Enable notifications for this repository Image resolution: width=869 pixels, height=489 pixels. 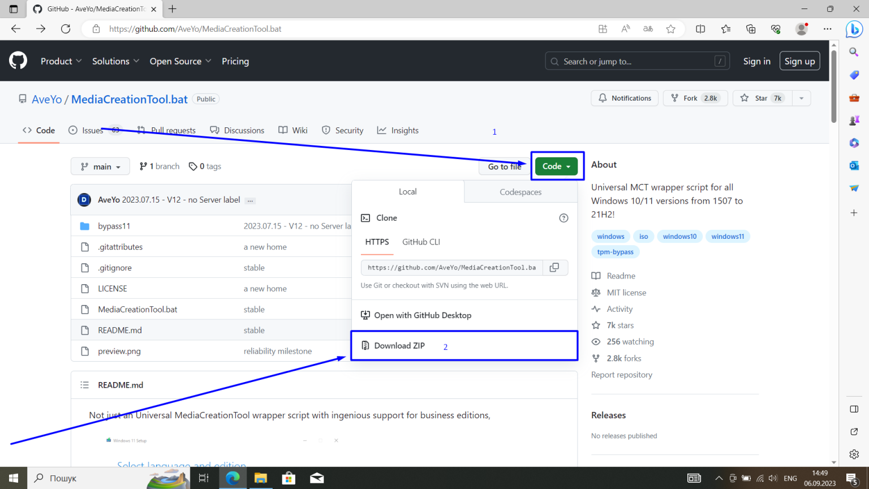[624, 98]
